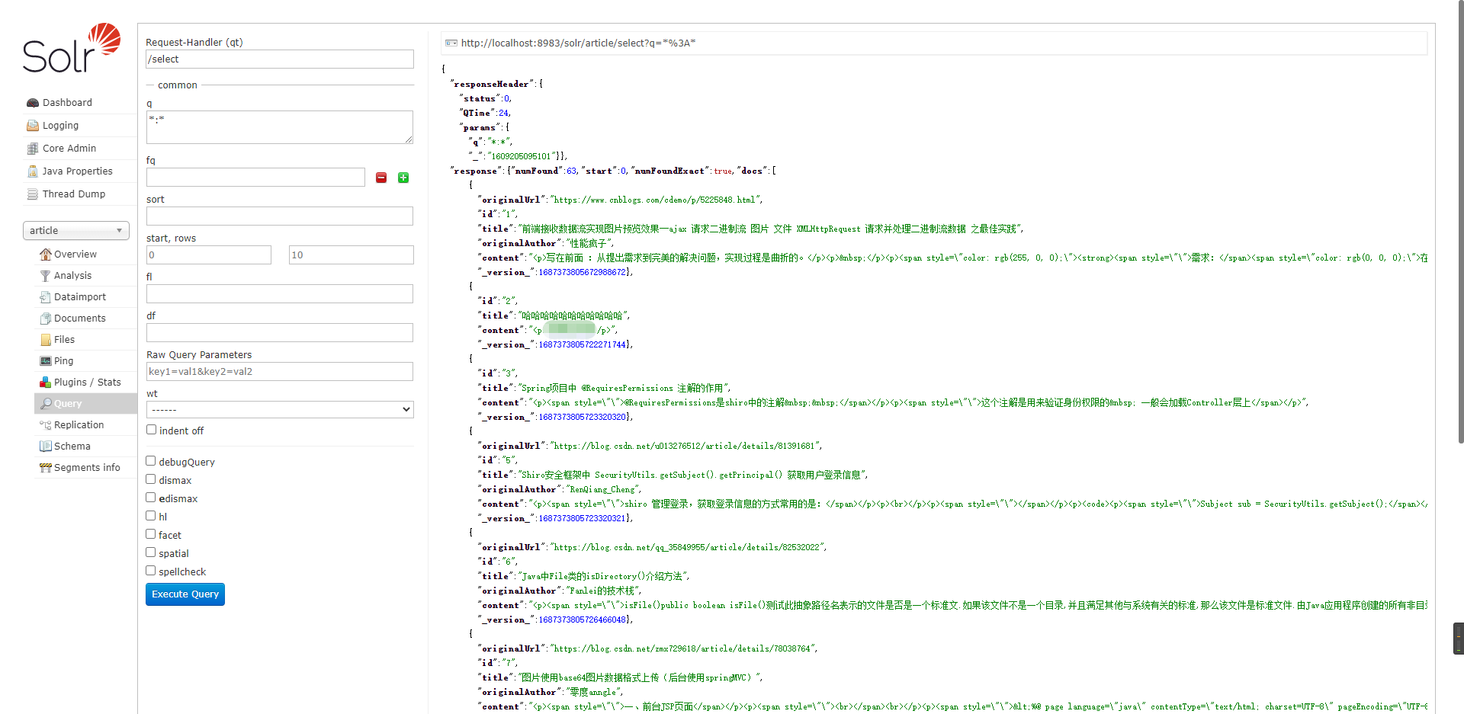Open the Ping icon

pyautogui.click(x=46, y=361)
